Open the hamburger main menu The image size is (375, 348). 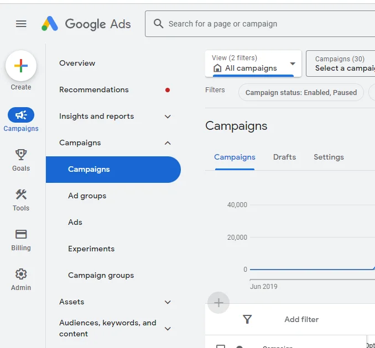coord(21,24)
